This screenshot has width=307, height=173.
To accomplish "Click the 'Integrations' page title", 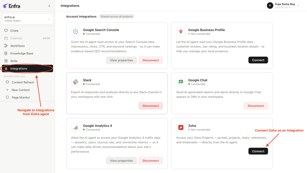I will tap(70, 6).
